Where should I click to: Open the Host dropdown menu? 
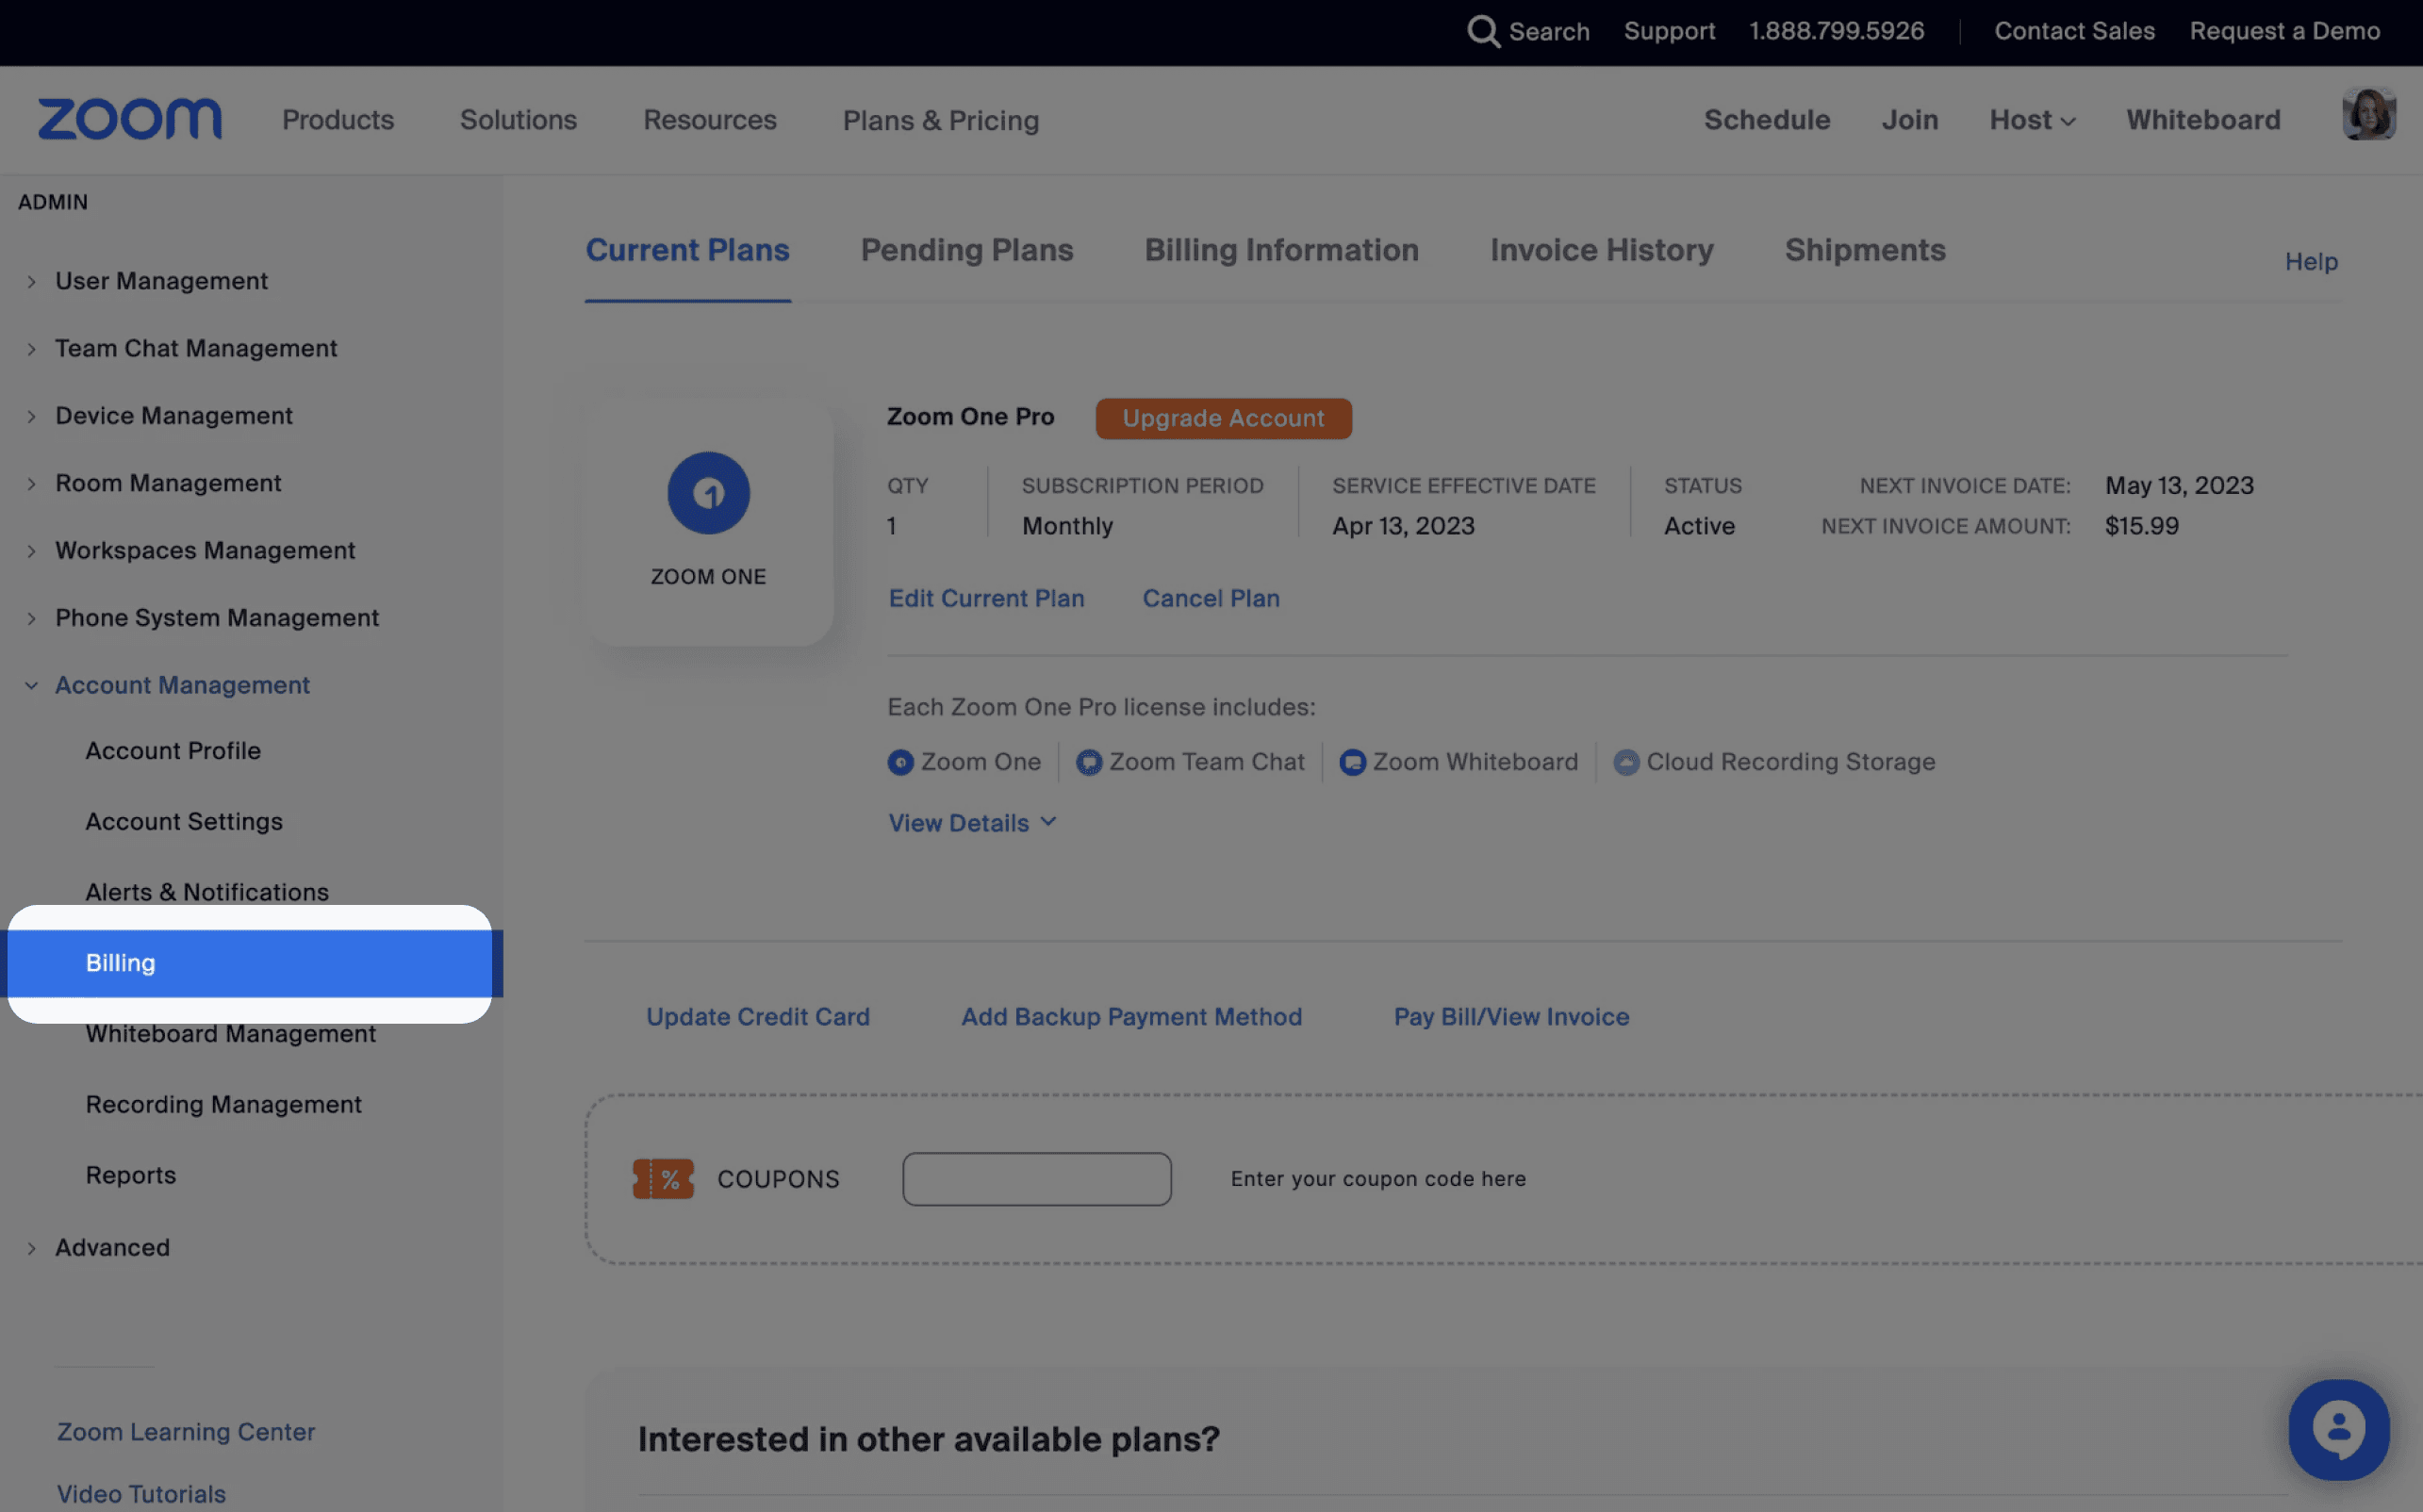pyautogui.click(x=2032, y=120)
